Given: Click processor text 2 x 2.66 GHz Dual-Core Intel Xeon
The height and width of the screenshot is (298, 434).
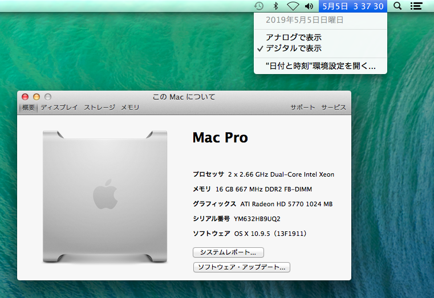Looking at the screenshot, I should 281,174.
